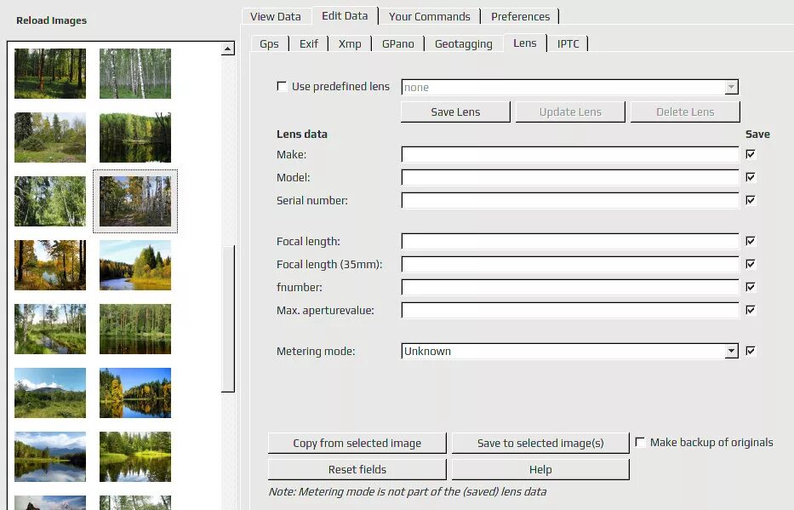Select the leaning birch canopy thumbnail
The height and width of the screenshot is (510, 794).
50,201
